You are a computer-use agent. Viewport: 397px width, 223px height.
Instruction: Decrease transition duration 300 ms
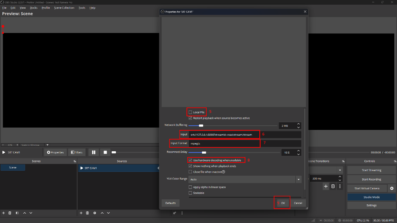pos(340,180)
